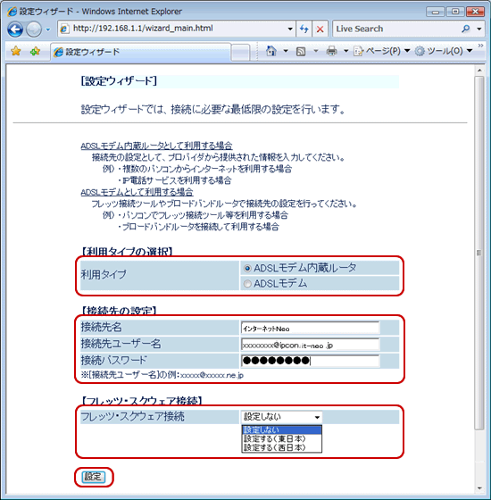This screenshot has height=500, width=491.
Task: Click the Refresh icon beside address bar
Action: (304, 29)
